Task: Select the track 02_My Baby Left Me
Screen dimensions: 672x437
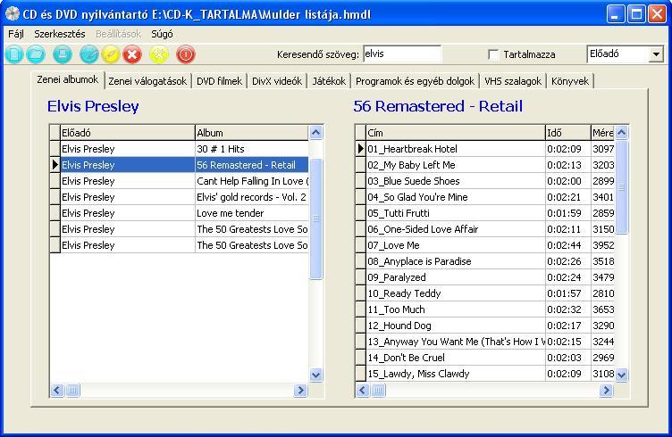Action: pos(456,165)
